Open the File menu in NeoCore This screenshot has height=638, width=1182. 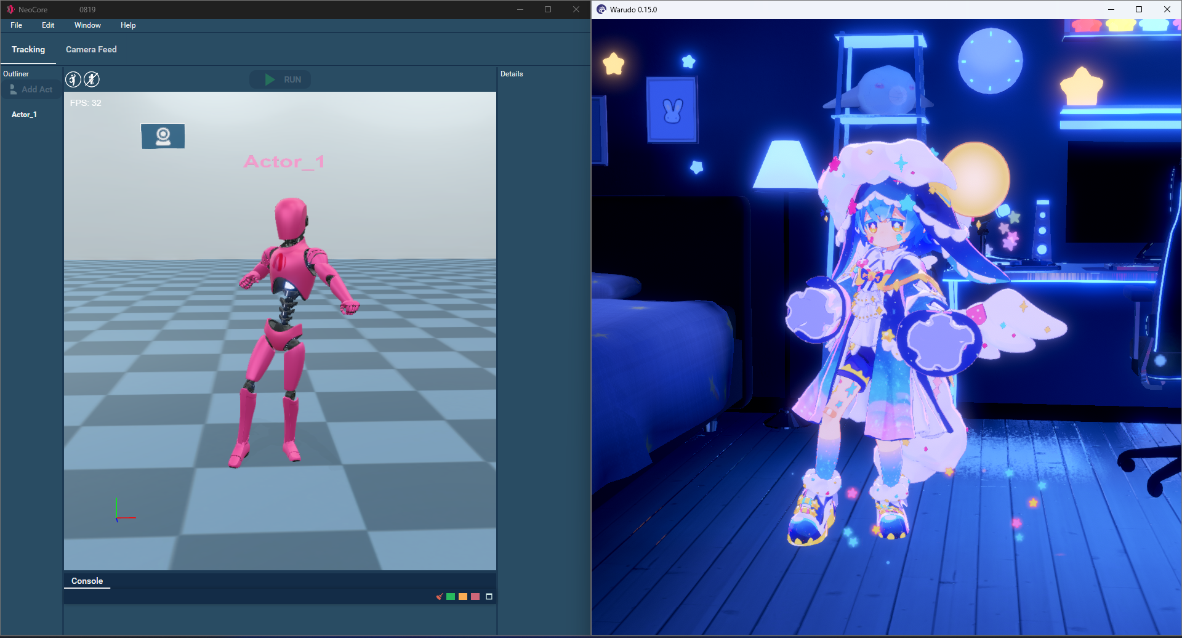(x=17, y=25)
